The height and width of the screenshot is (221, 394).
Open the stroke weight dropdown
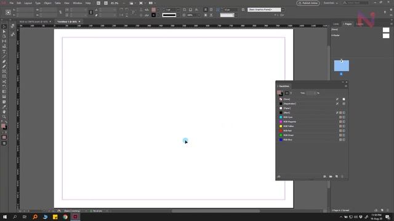click(178, 10)
